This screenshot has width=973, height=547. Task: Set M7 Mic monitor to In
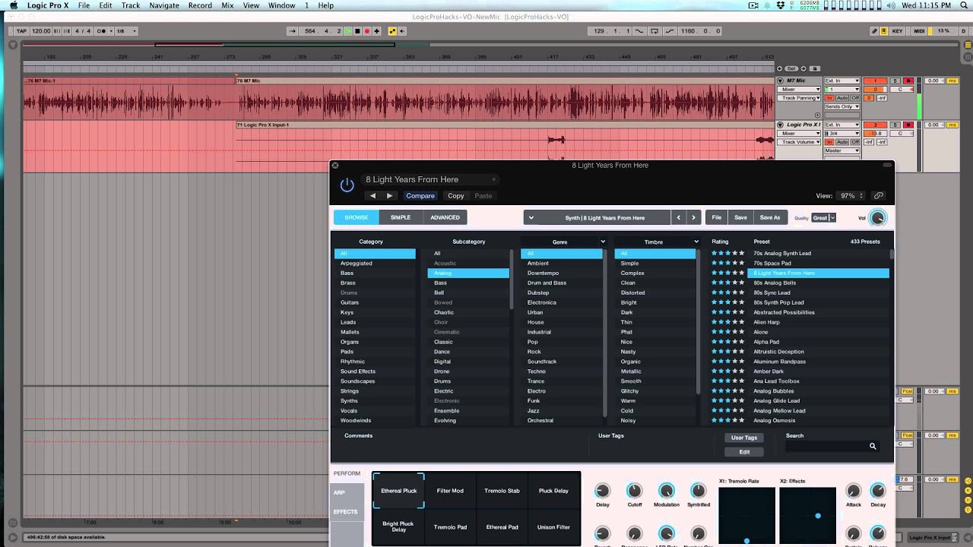(x=829, y=98)
